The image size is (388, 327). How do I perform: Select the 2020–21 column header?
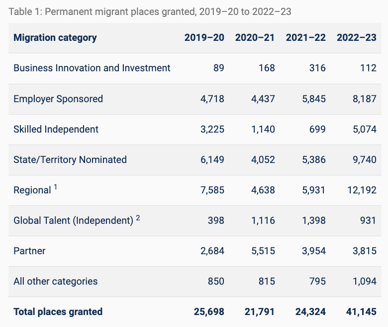(255, 38)
